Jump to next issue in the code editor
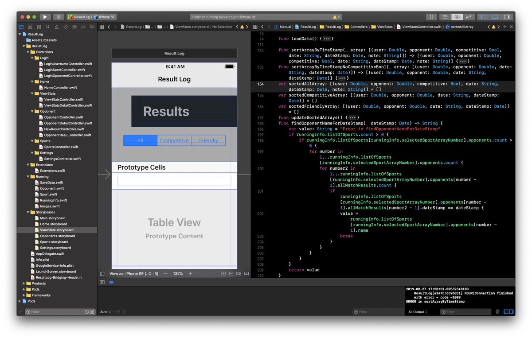 pyautogui.click(x=498, y=27)
